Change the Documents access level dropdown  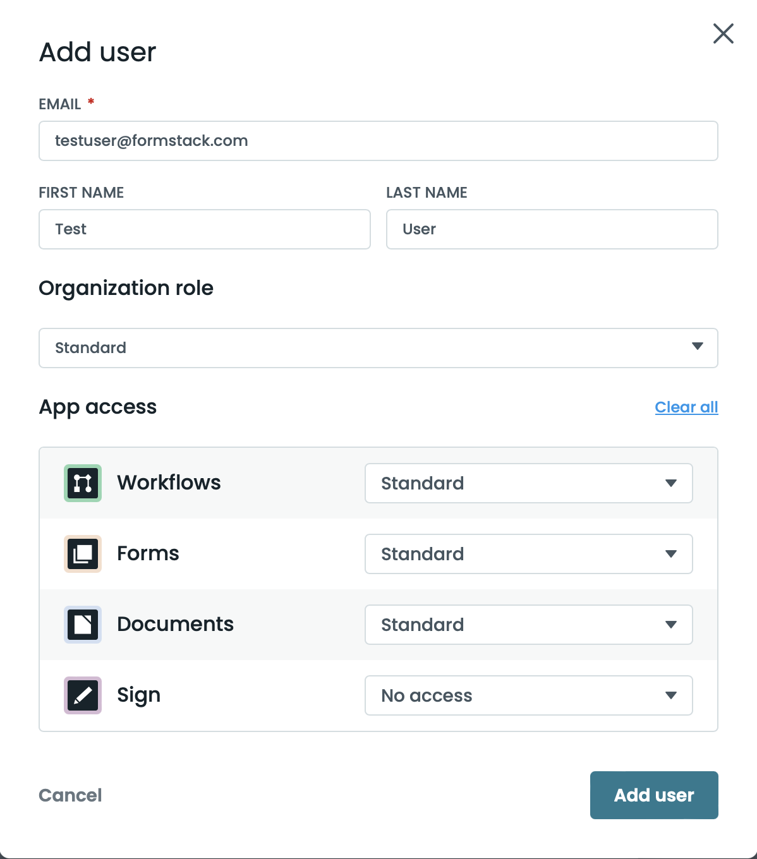[x=528, y=625]
